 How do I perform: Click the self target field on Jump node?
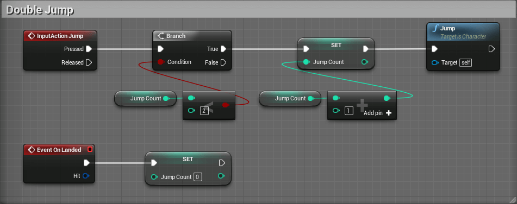click(466, 62)
